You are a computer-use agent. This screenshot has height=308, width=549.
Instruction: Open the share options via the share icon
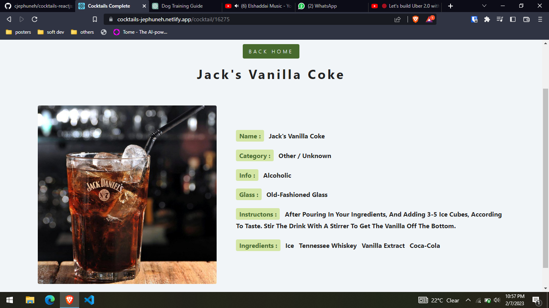click(397, 19)
